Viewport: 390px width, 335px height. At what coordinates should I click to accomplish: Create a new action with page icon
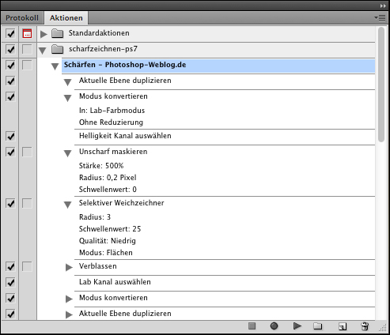(343, 326)
